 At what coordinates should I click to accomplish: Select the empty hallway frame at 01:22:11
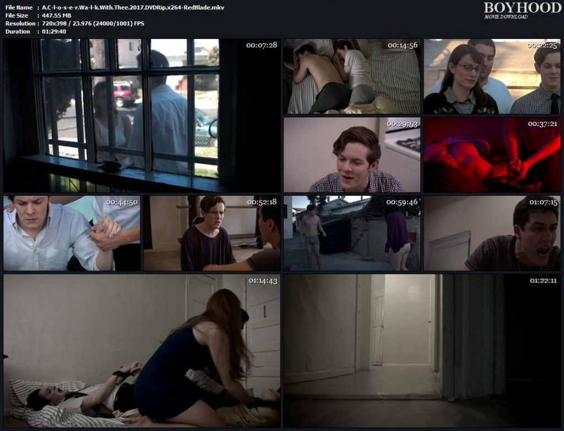tap(422, 351)
